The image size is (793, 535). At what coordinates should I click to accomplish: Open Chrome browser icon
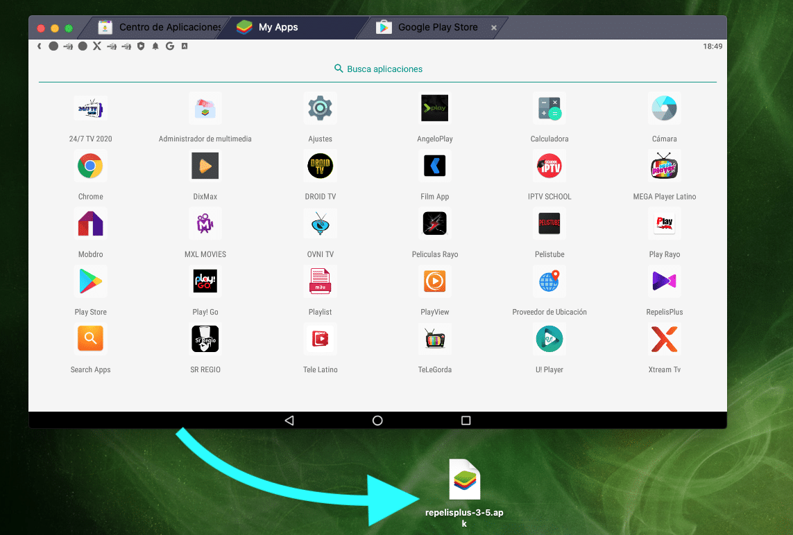click(90, 166)
